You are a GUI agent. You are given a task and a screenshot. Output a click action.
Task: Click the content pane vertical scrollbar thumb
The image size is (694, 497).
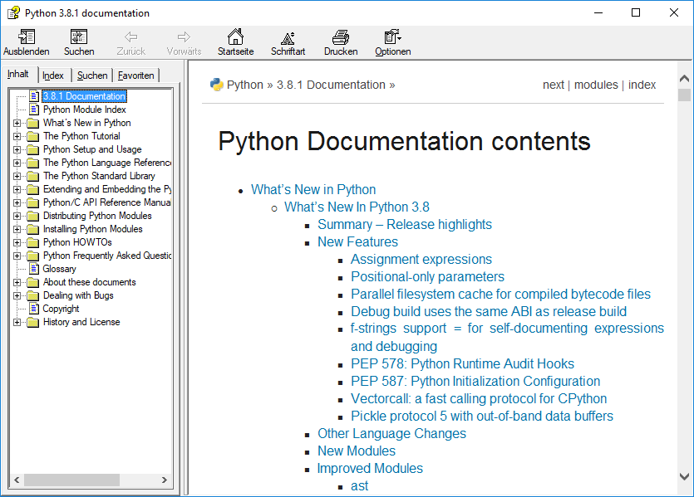click(x=684, y=95)
